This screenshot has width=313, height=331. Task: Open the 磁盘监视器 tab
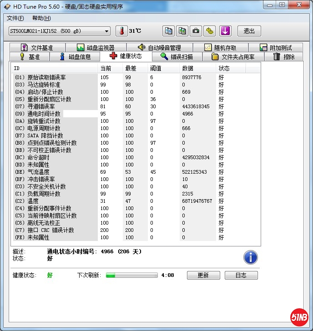96,48
